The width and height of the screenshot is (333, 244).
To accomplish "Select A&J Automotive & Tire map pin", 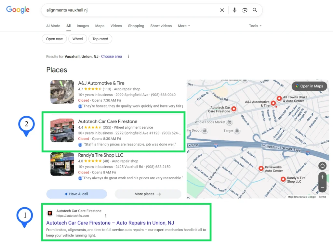I will click(273, 103).
